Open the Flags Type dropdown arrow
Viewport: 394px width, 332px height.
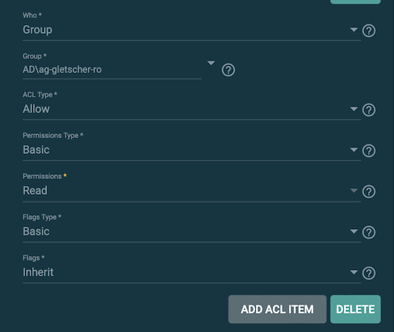click(x=354, y=232)
